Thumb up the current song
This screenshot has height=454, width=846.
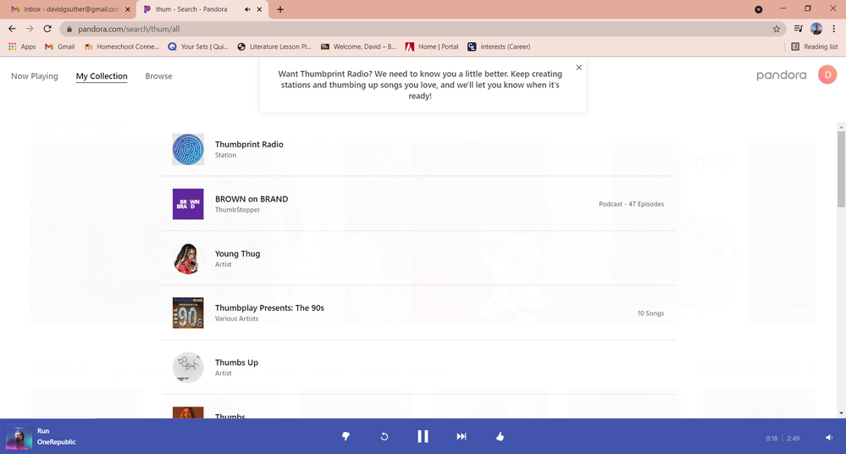point(500,436)
